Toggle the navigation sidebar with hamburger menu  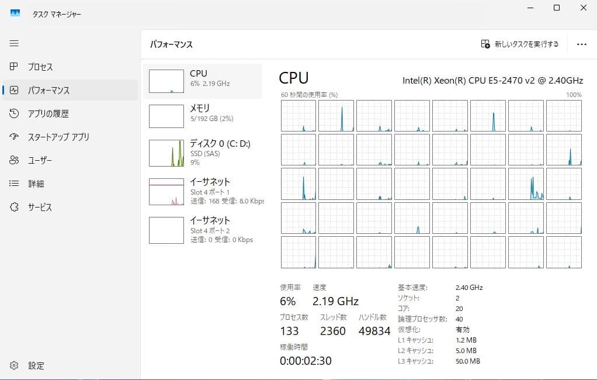[x=14, y=43]
